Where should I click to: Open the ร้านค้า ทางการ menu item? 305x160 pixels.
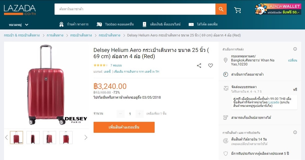pos(74,24)
